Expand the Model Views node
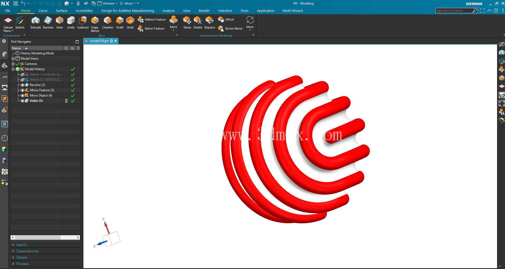The image size is (505, 269). pos(13,59)
